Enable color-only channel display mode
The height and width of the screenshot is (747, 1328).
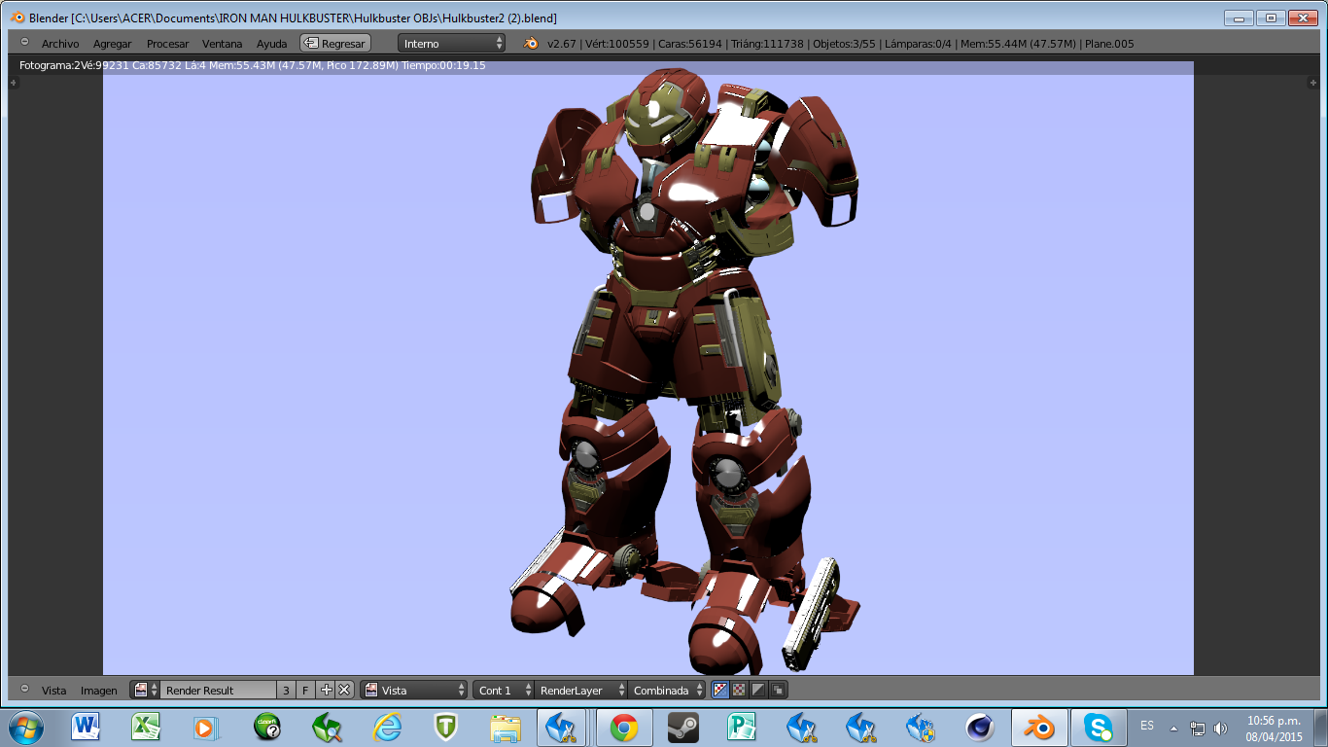(x=739, y=690)
